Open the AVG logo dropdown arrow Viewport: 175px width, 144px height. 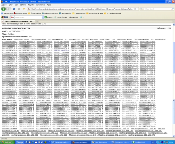(x=9, y=17)
